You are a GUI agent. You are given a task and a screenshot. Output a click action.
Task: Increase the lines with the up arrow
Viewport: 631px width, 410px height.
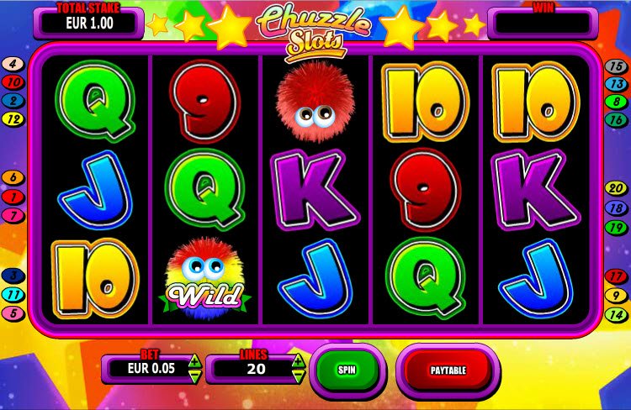(298, 361)
